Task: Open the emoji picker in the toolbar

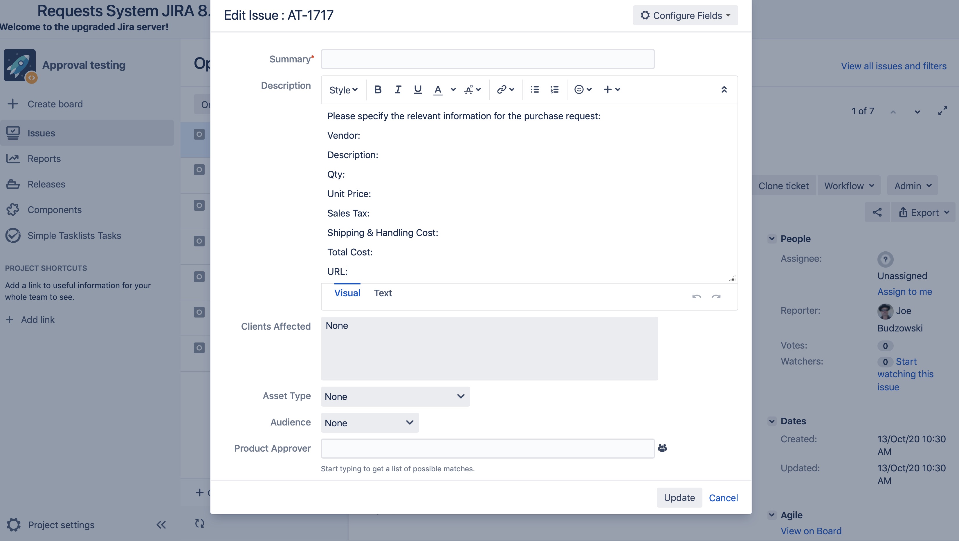Action: click(580, 89)
